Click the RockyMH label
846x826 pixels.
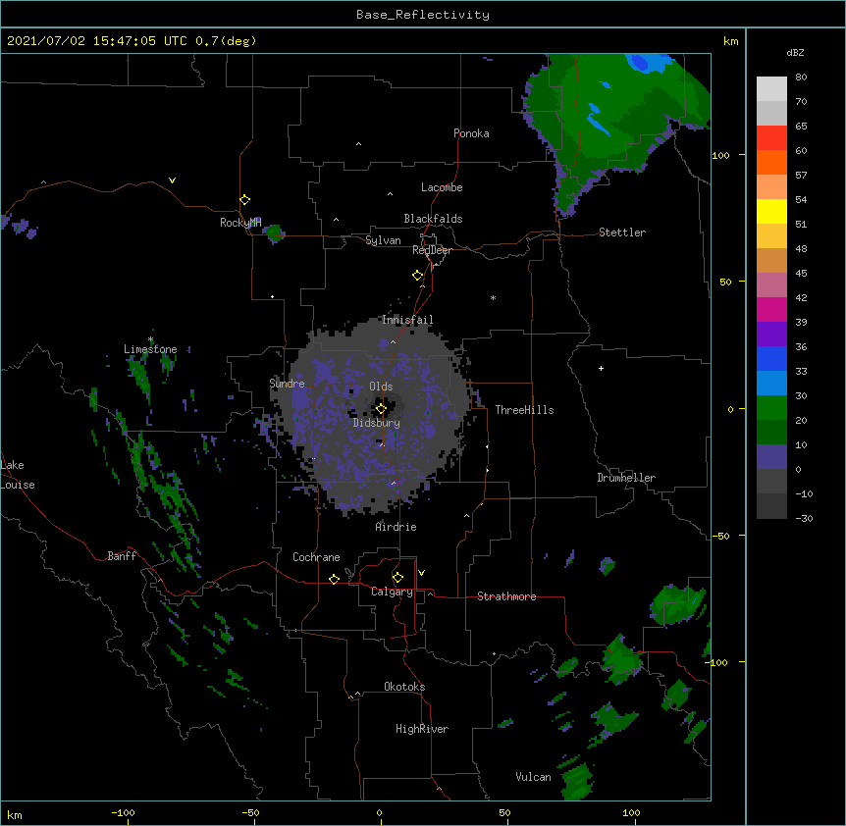pos(240,223)
